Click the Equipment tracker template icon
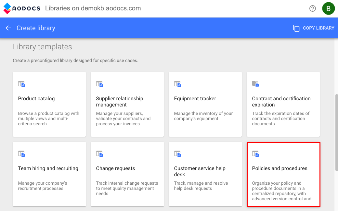Image resolution: width=338 pixels, height=211 pixels. [177, 84]
